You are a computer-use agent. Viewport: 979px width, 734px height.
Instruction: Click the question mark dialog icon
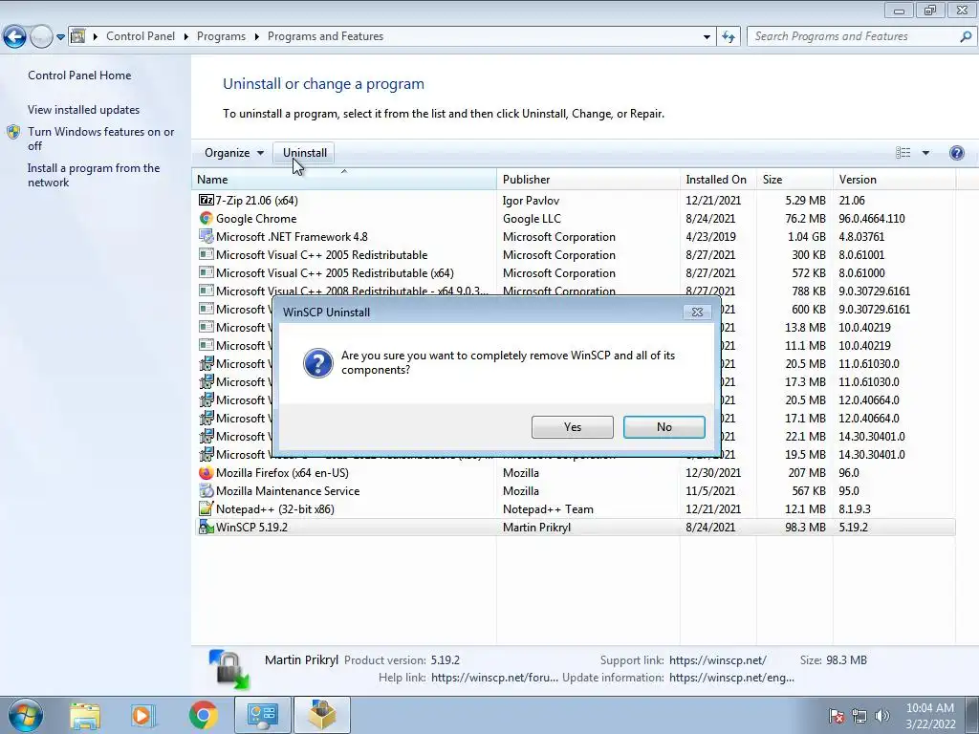(317, 363)
